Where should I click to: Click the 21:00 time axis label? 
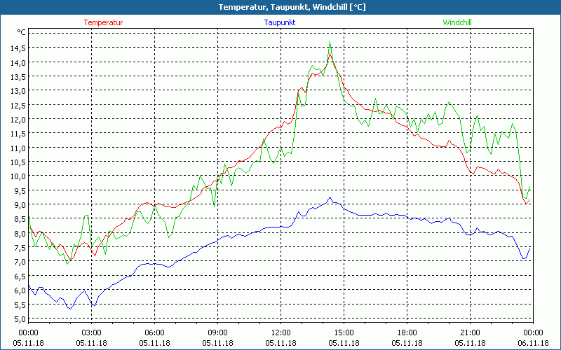pyautogui.click(x=470, y=333)
